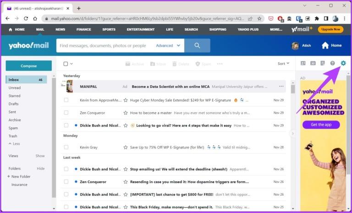Collapse the folder list with Less
The width and height of the screenshot is (352, 213).
[14, 144]
